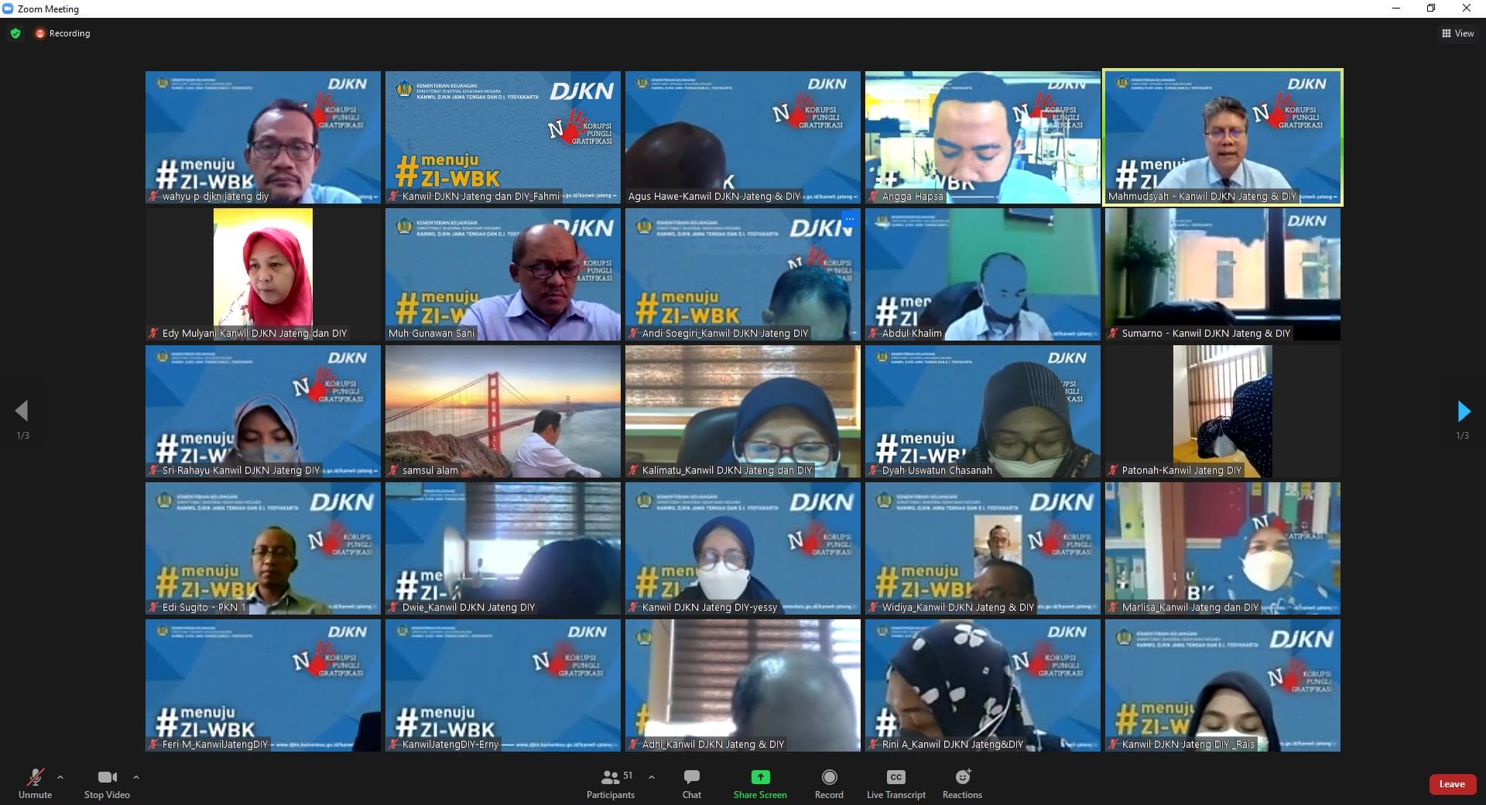The image size is (1486, 805).
Task: Open the Reactions menu
Action: click(x=962, y=783)
